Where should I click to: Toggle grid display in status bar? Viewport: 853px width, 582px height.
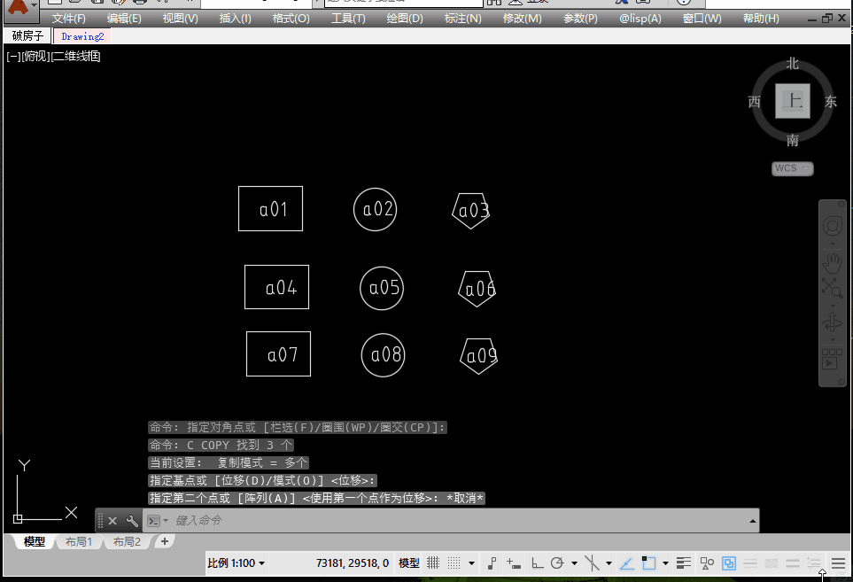tap(433, 563)
